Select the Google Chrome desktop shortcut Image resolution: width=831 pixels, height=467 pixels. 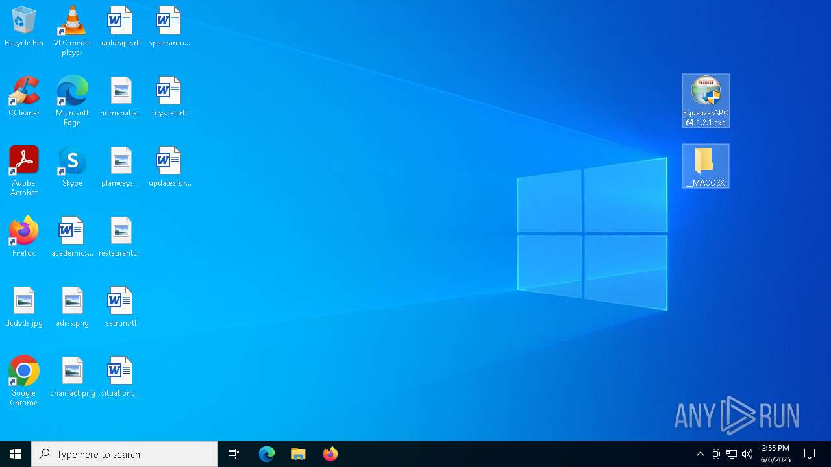(24, 381)
